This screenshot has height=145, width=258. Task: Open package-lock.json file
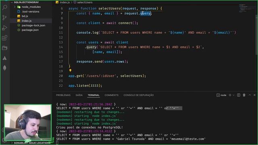(33, 25)
